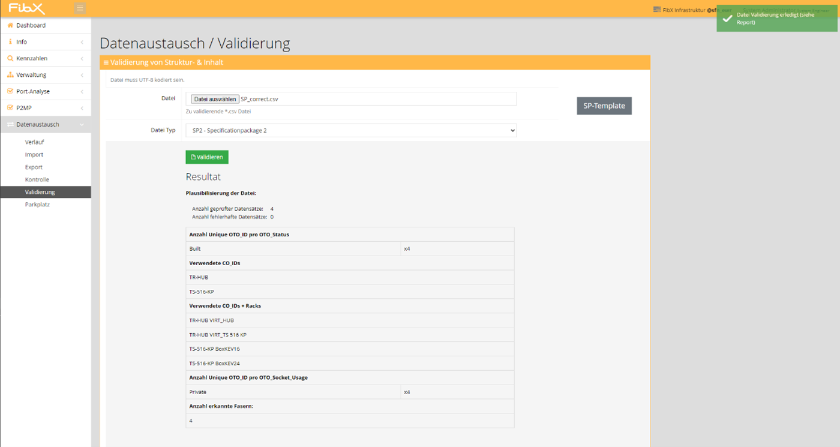Viewport: 840px width, 447px height.
Task: Click the green Validieren button
Action: click(x=207, y=157)
